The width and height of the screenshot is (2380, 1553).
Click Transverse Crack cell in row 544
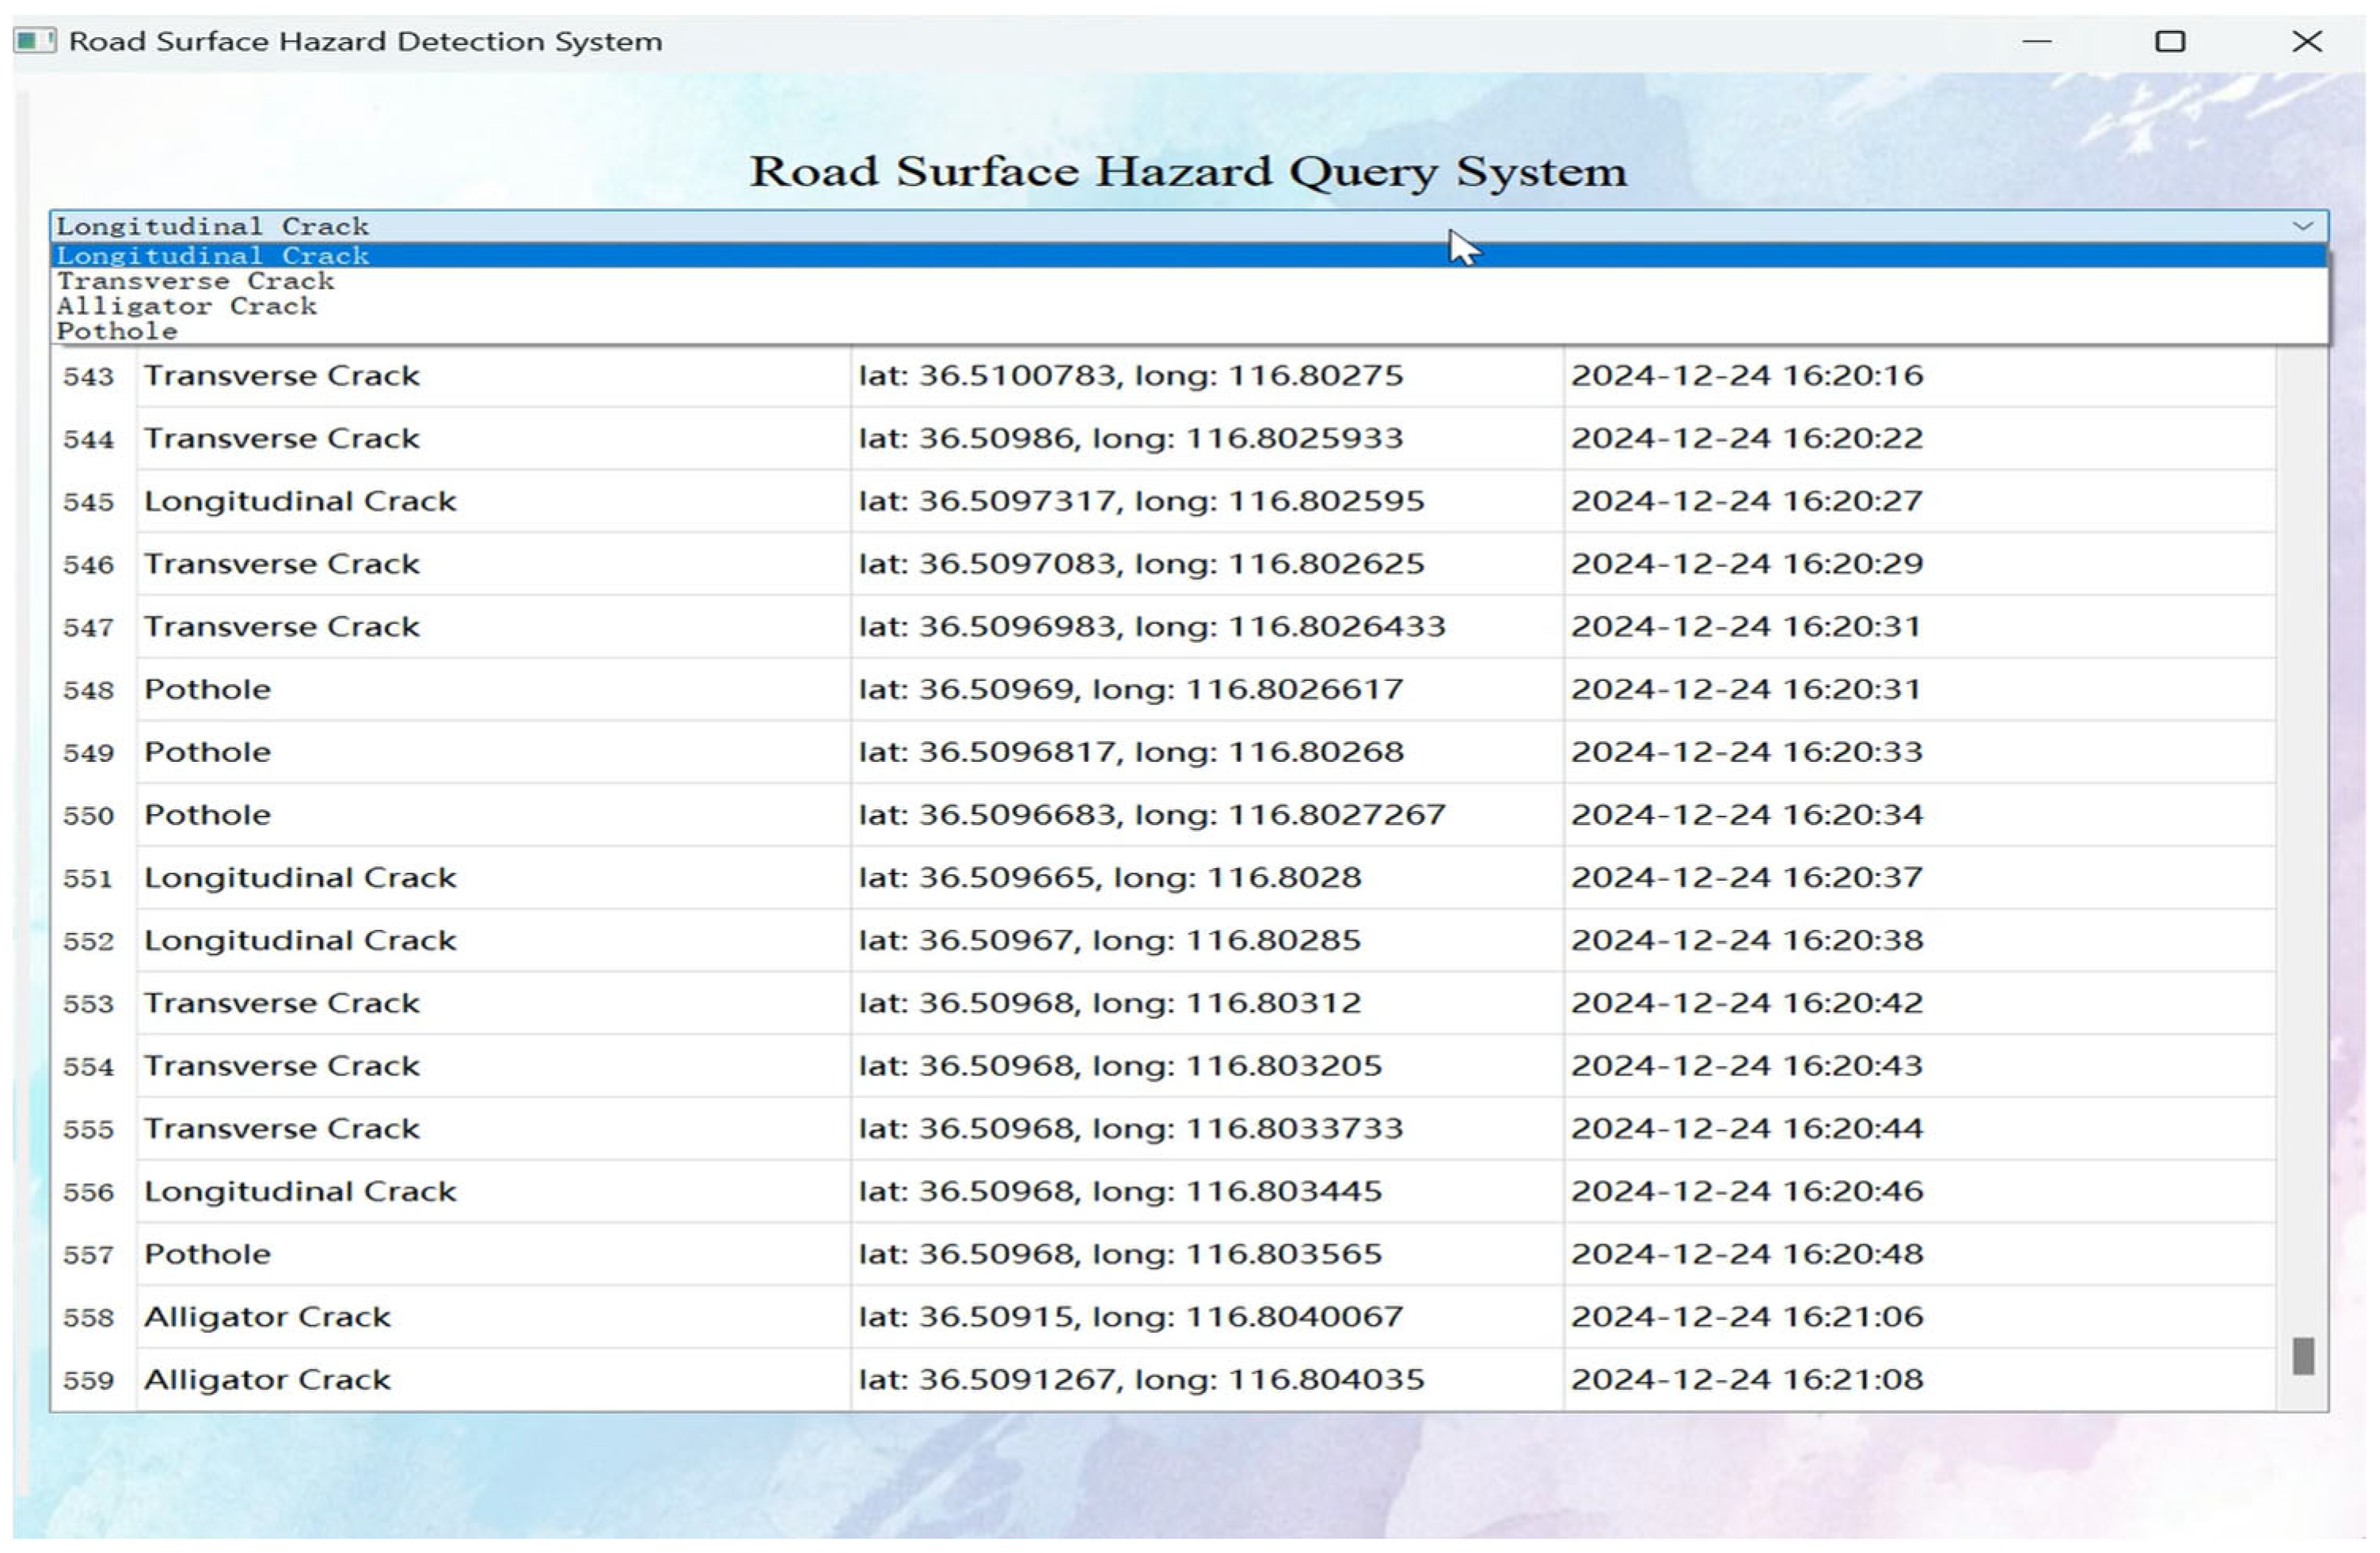click(x=494, y=439)
